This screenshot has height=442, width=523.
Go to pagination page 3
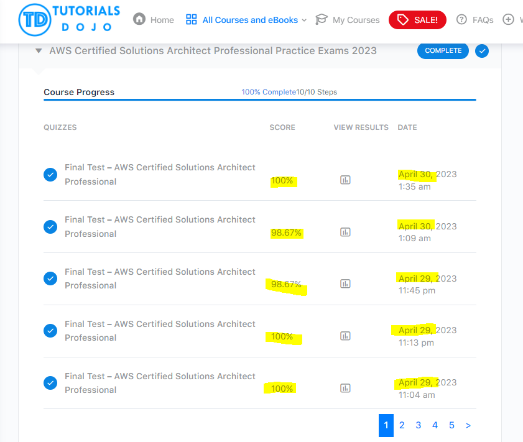pyautogui.click(x=419, y=425)
